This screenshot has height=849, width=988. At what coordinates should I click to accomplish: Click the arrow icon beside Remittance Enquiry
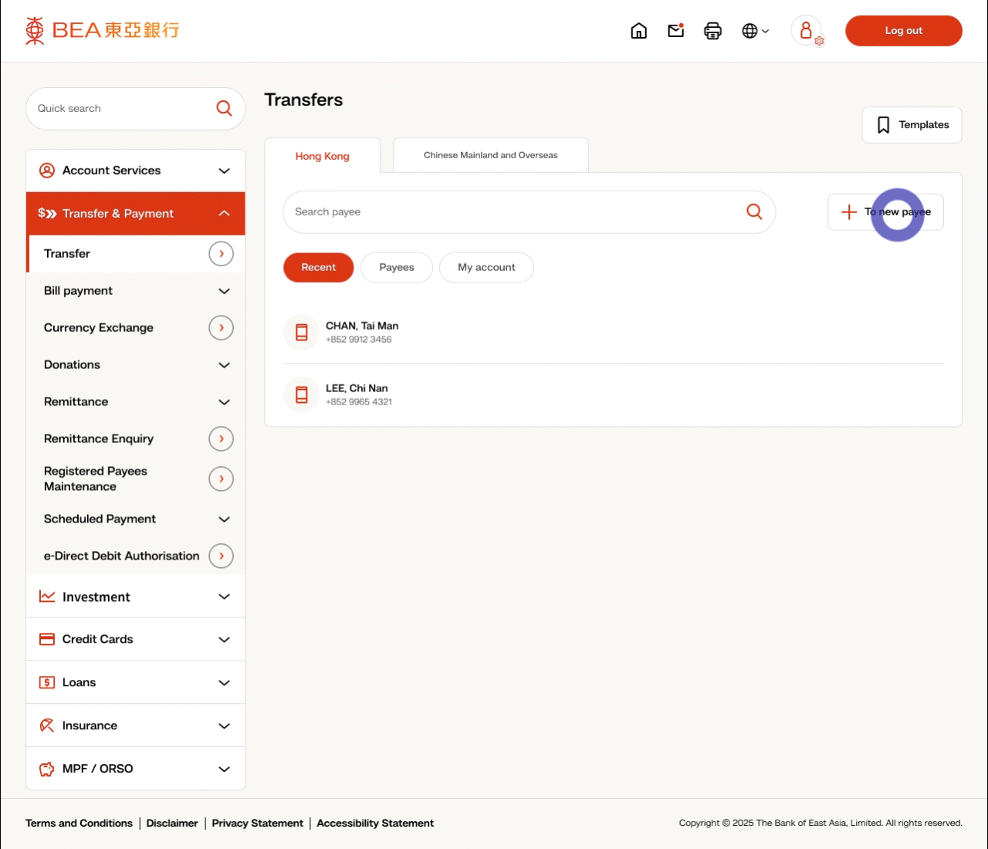(221, 439)
